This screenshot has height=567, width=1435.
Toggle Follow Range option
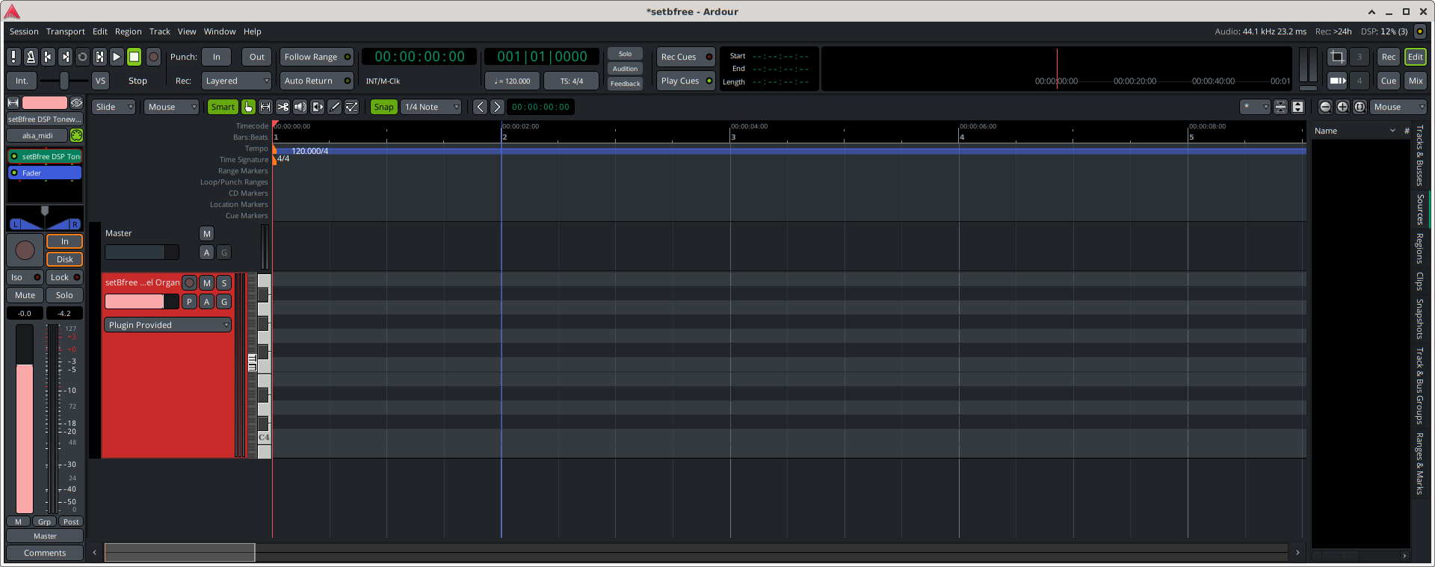tap(316, 57)
